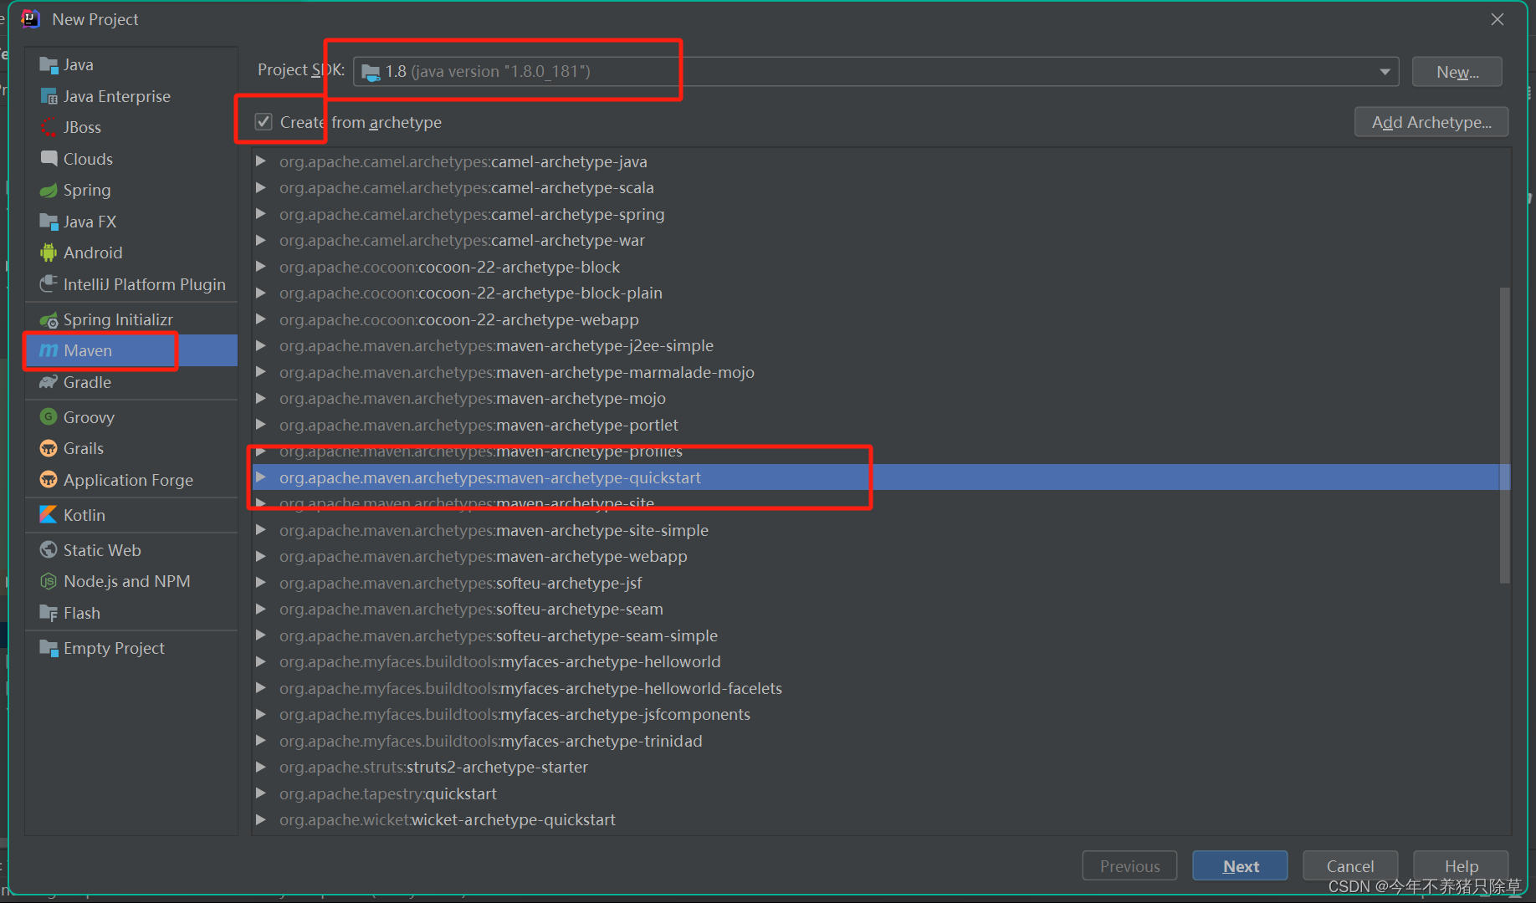Image resolution: width=1536 pixels, height=903 pixels.
Task: Expand maven-archetype-quickstart entry
Action: (261, 477)
